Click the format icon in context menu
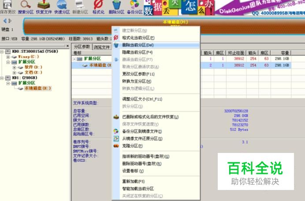The image size is (305, 201). click(116, 37)
